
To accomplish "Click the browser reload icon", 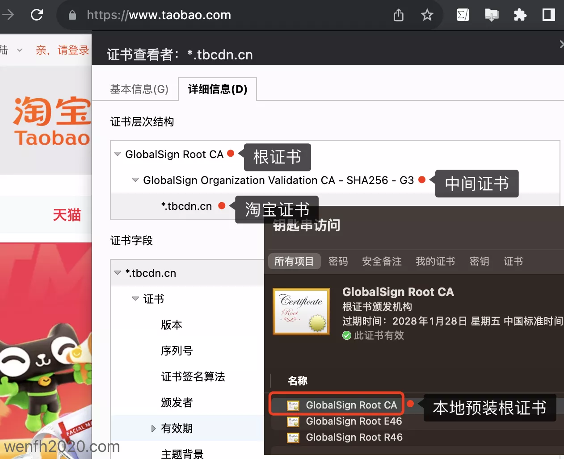I will [x=37, y=15].
